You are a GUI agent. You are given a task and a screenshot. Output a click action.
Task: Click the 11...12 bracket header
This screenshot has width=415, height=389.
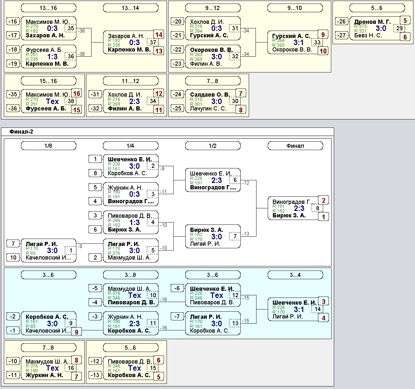pyautogui.click(x=130, y=81)
